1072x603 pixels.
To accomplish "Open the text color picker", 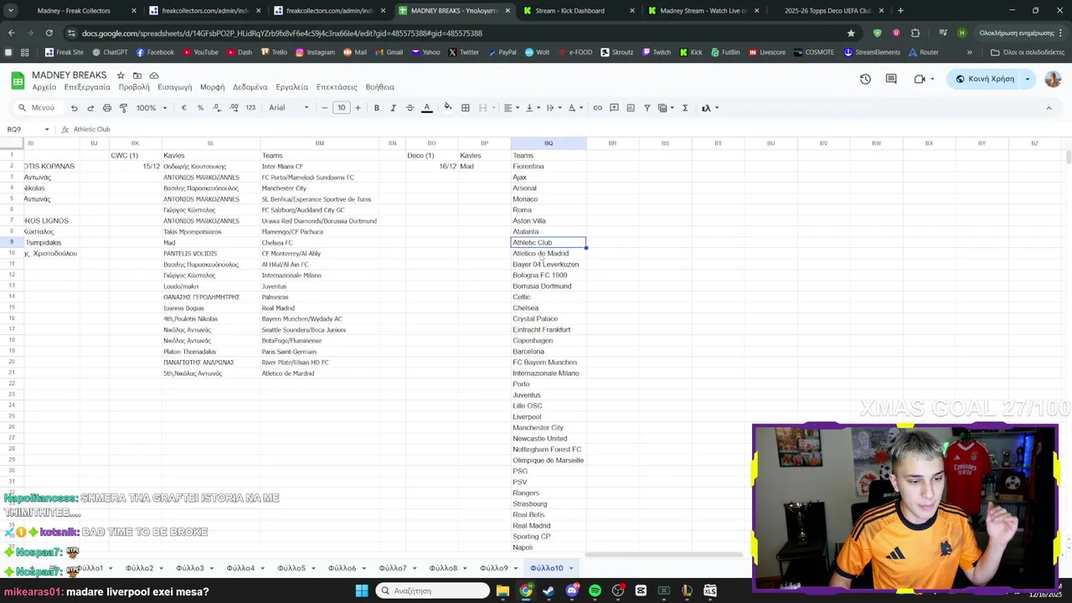I will [426, 108].
